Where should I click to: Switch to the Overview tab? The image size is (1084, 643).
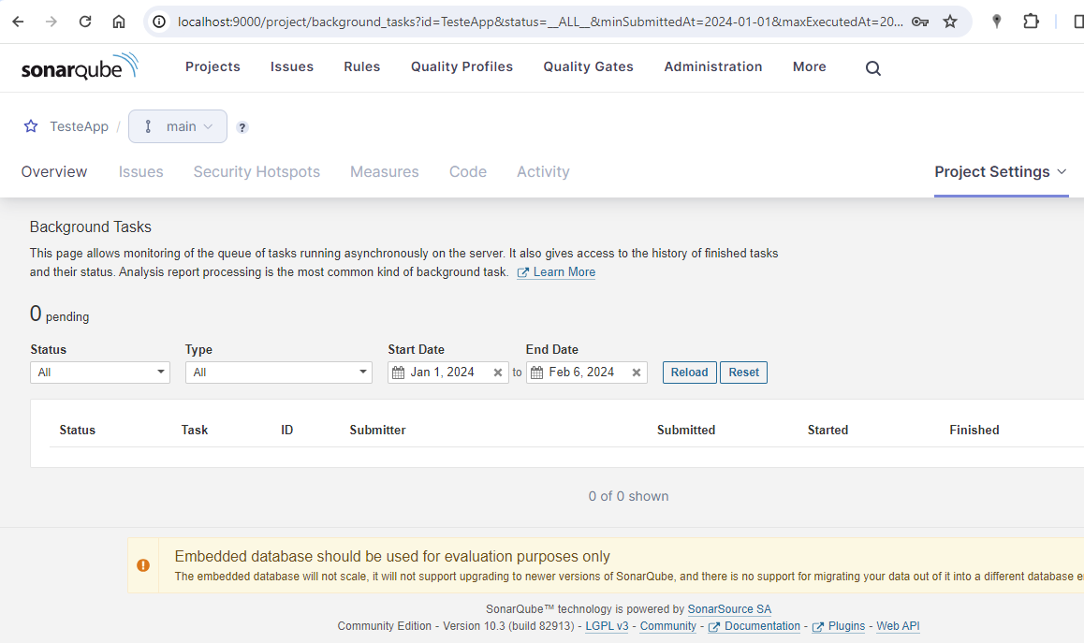(54, 171)
